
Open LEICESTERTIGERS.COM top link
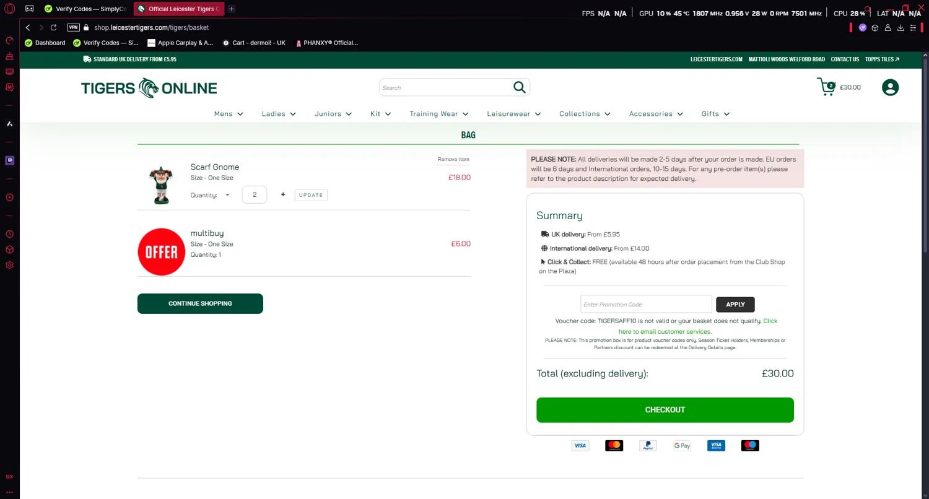[716, 59]
